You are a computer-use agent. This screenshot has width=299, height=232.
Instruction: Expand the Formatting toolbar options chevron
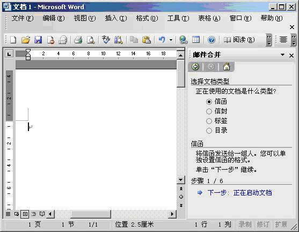click(x=294, y=40)
